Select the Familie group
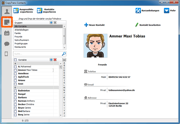This screenshot has width=180, height=124. click(x=38, y=33)
